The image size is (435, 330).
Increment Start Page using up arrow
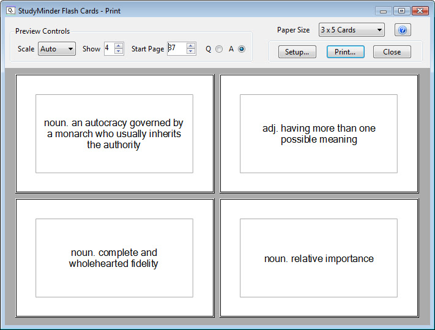(x=191, y=46)
